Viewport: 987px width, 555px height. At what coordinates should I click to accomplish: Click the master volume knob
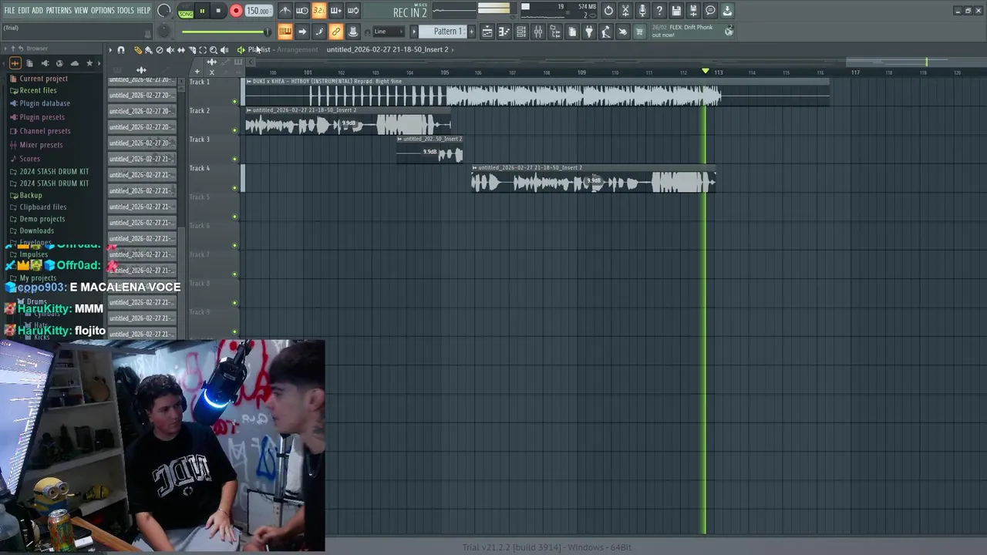click(x=163, y=11)
